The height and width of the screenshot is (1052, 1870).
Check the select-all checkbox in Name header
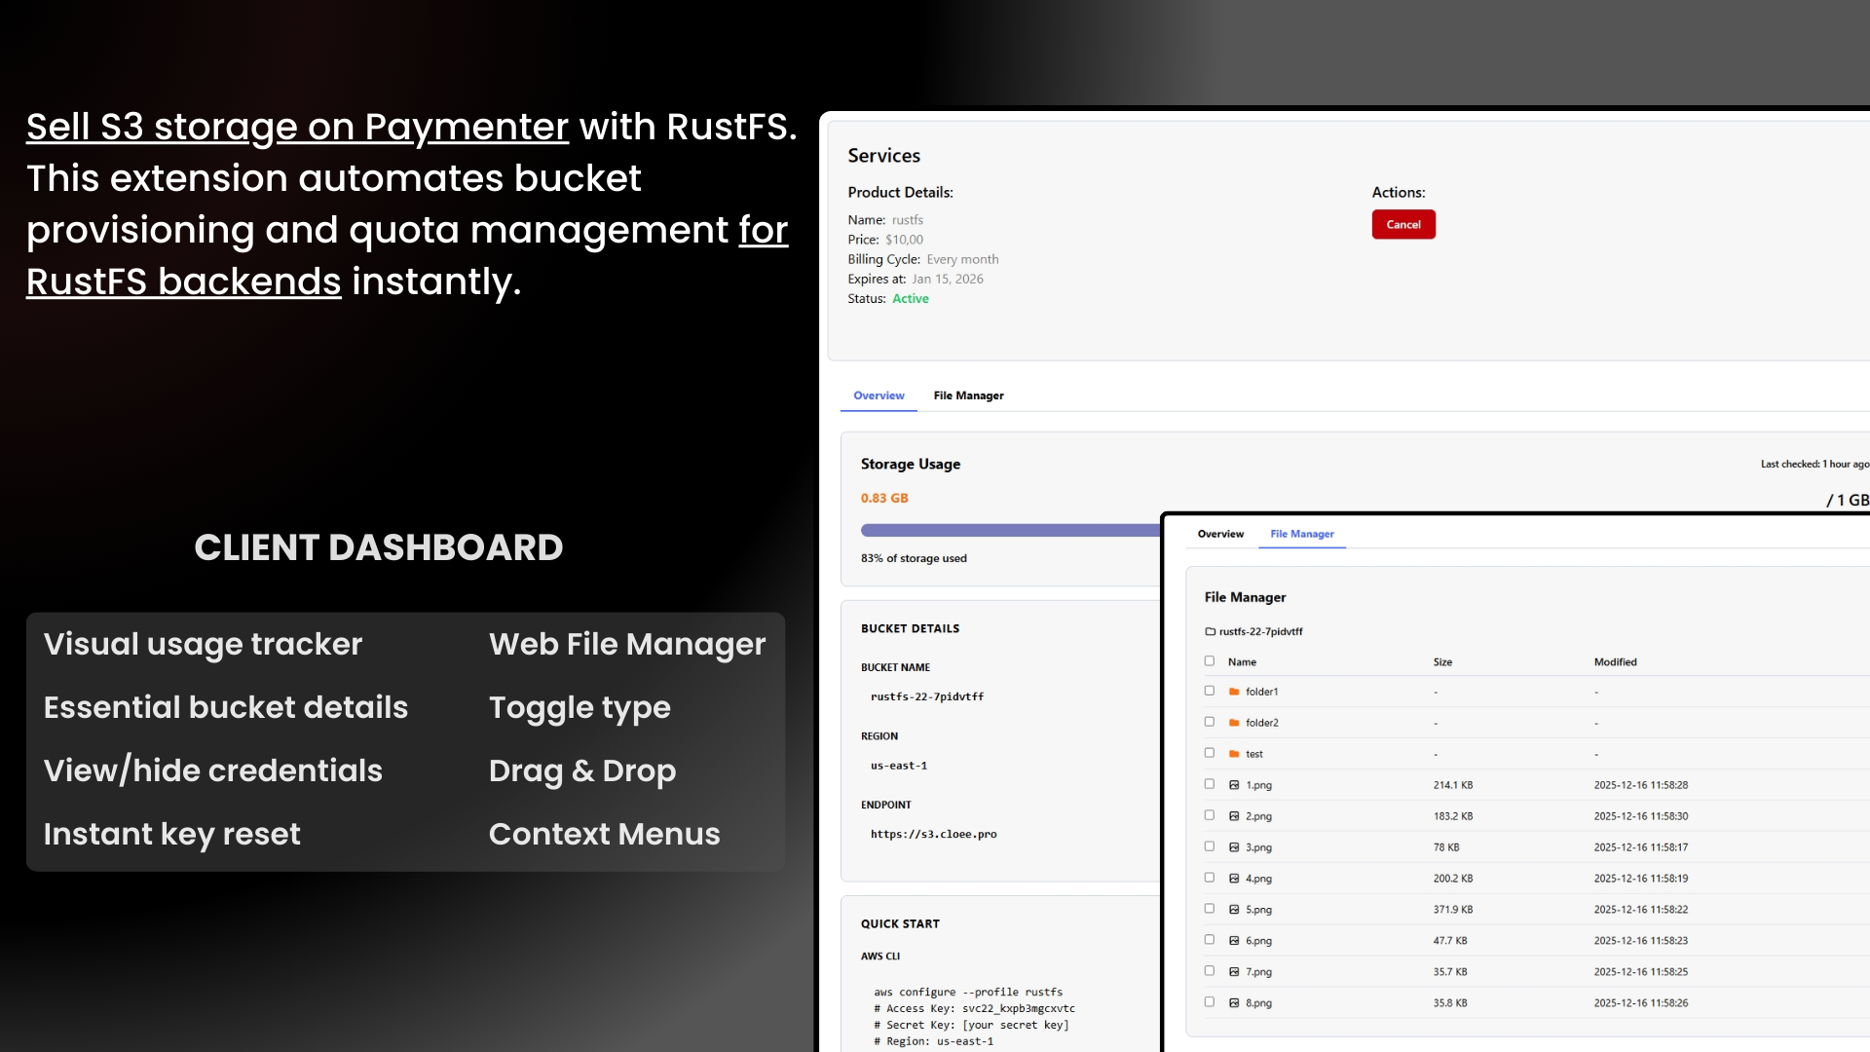pyautogui.click(x=1210, y=661)
